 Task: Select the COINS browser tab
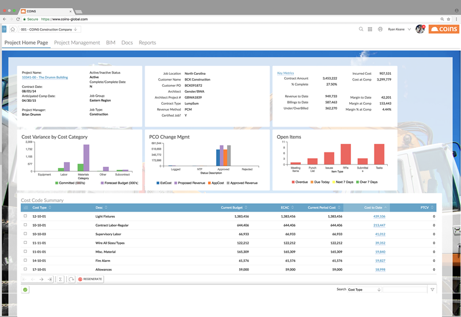46,11
